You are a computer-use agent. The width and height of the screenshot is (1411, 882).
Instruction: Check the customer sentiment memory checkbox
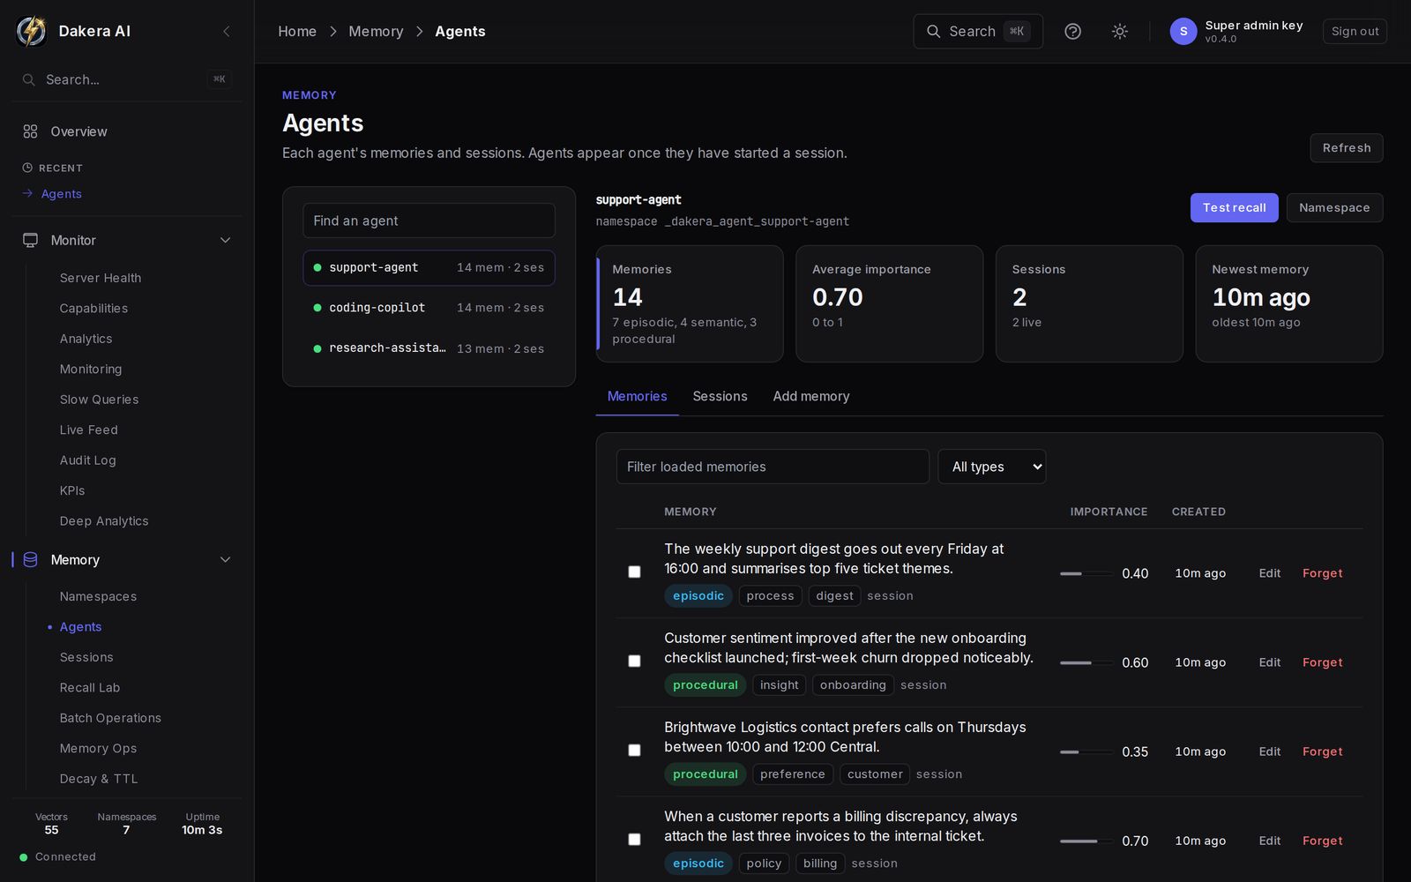(634, 661)
